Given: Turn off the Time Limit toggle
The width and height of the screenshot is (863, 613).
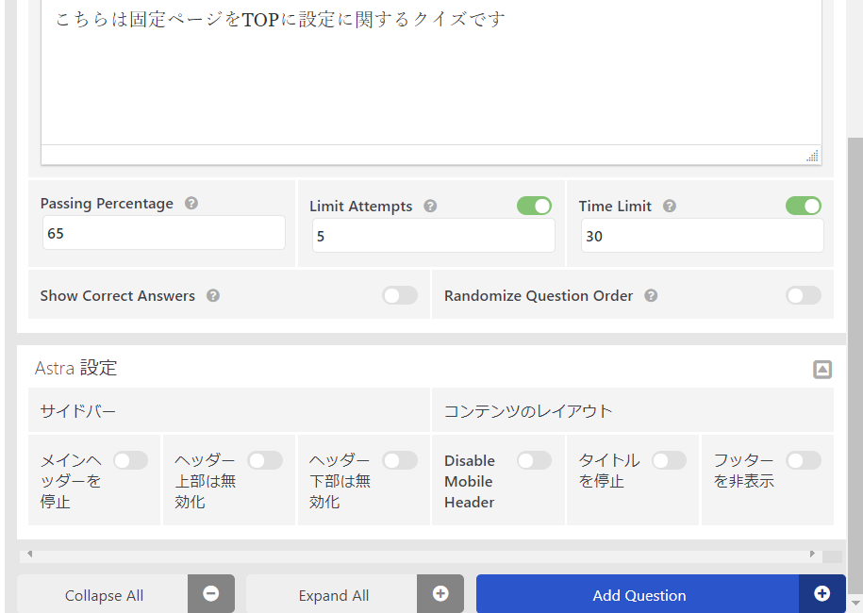Looking at the screenshot, I should pyautogui.click(x=803, y=206).
